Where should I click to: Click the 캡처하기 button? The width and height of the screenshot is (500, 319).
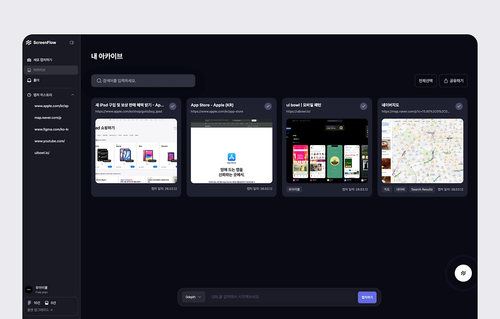(367, 297)
